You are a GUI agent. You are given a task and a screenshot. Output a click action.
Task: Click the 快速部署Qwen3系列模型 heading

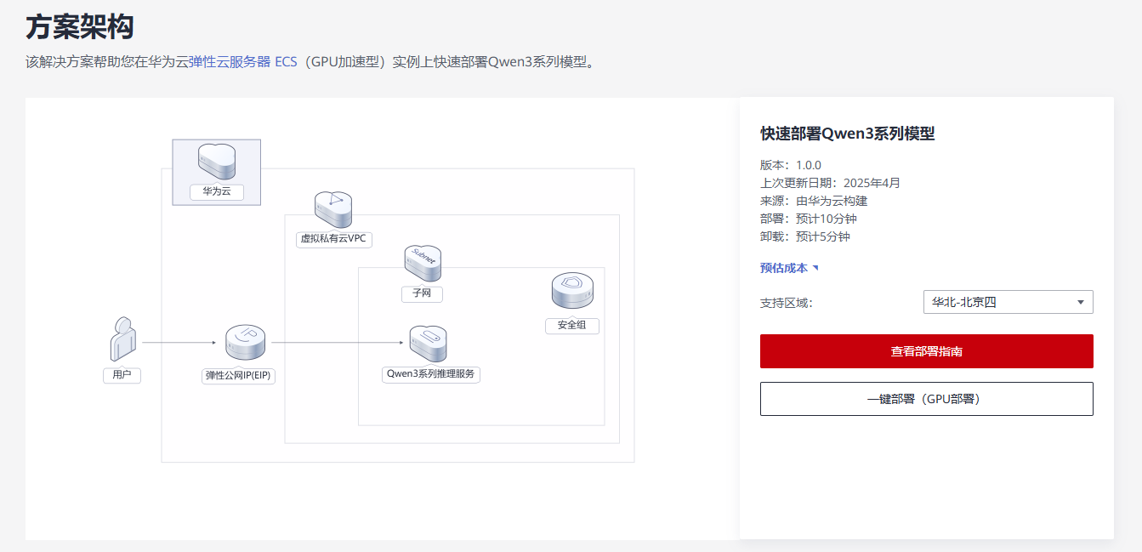click(848, 134)
